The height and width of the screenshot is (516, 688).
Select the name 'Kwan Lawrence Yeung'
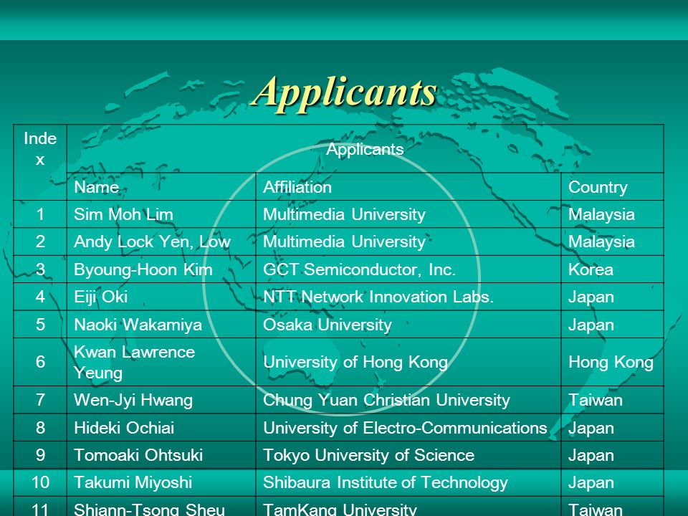click(134, 362)
